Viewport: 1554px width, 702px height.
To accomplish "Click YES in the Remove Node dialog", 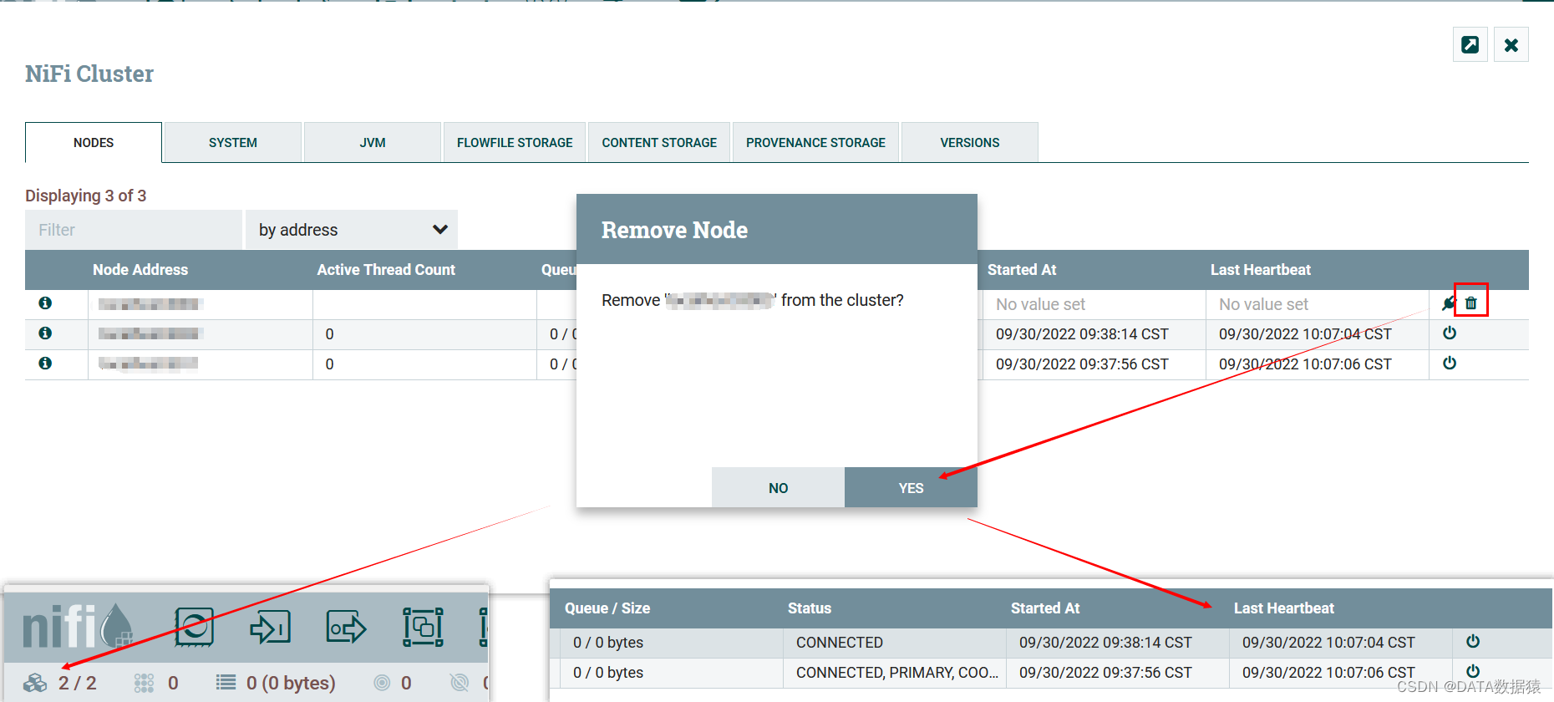I will [x=911, y=488].
